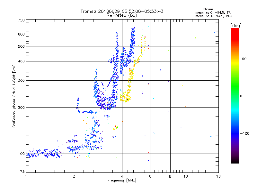This screenshot has height=192, width=257.
Task: Click the colorbar tick label '-100'
Action: [244, 133]
